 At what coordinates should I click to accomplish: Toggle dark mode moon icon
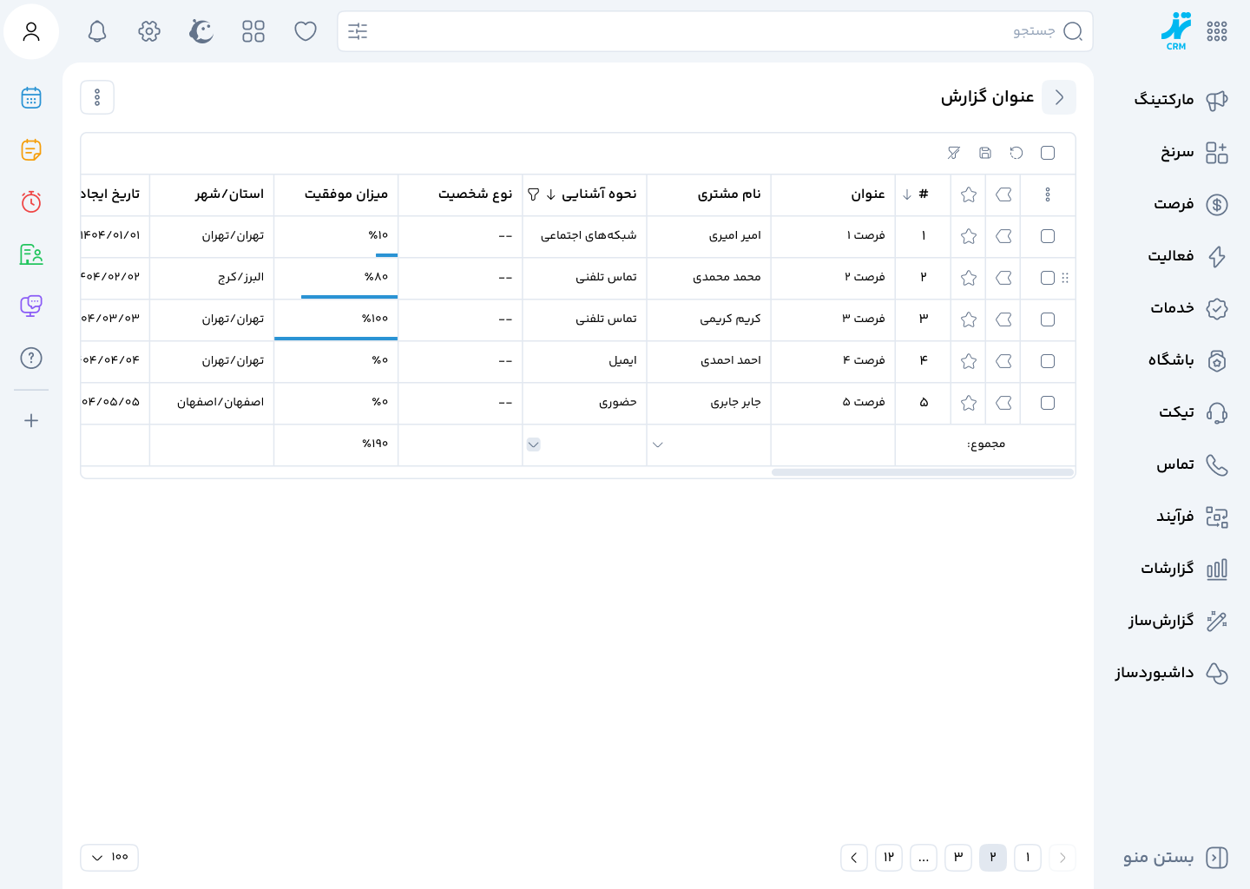[x=201, y=32]
